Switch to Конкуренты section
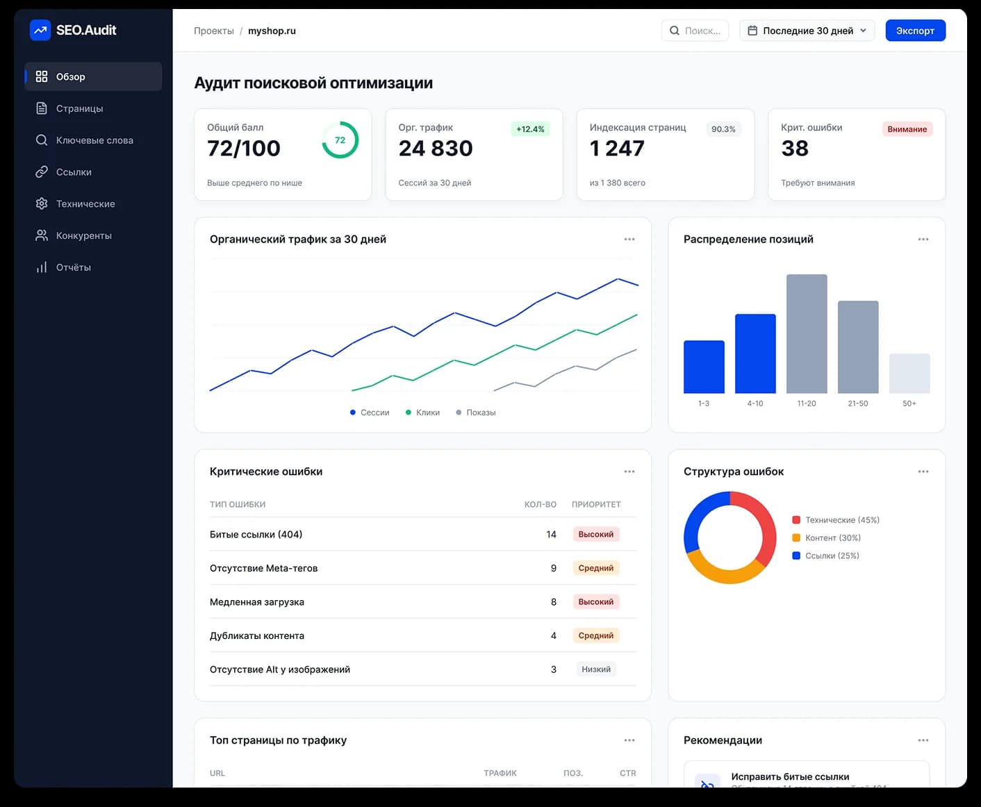This screenshot has height=807, width=981. [x=93, y=235]
